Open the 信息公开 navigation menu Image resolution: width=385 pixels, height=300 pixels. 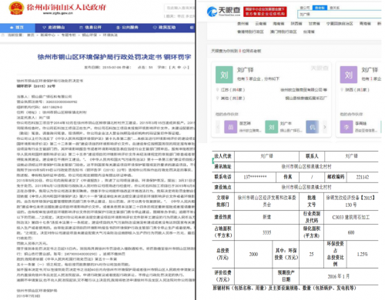click(x=91, y=28)
